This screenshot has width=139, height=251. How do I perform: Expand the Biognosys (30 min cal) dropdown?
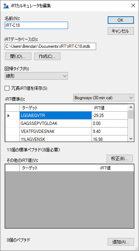(104, 98)
